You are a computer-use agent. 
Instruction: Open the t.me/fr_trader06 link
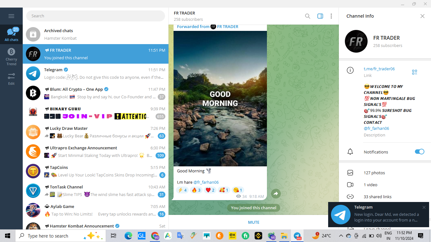(x=379, y=69)
